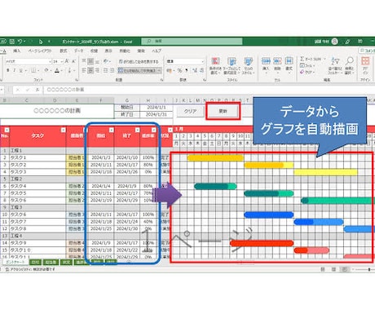Click the Save icon in the title bar
The width and height of the screenshot is (375, 310).
click(x=11, y=42)
